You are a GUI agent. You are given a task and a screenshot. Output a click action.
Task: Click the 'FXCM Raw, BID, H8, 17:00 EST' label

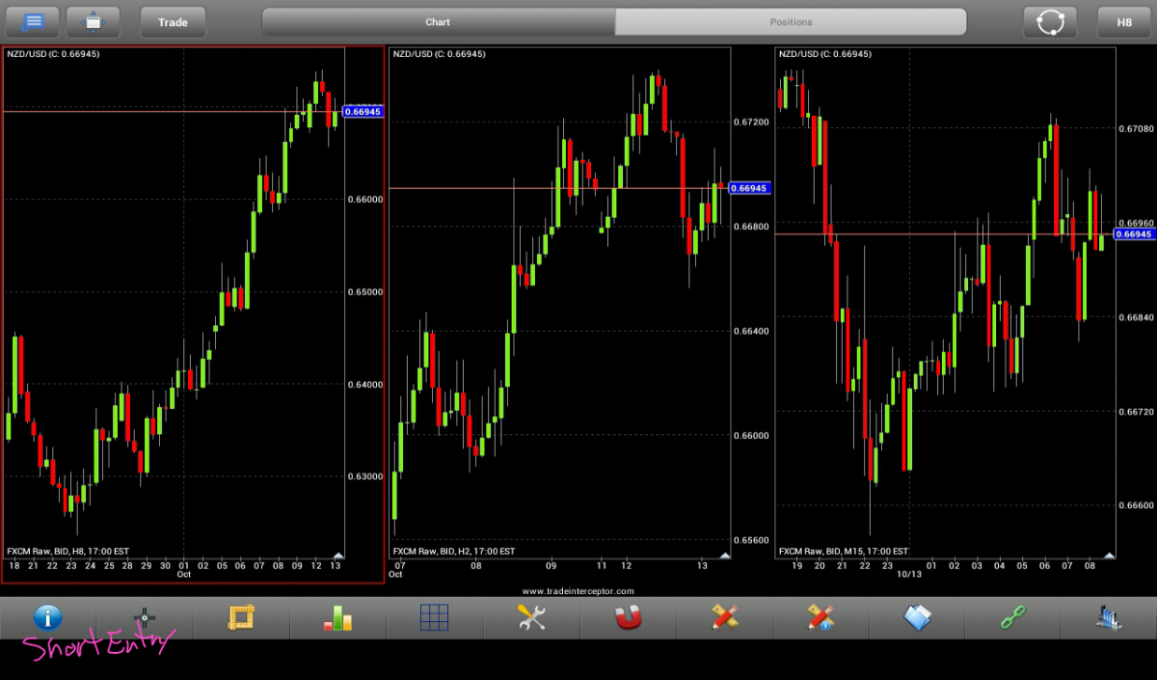67,552
